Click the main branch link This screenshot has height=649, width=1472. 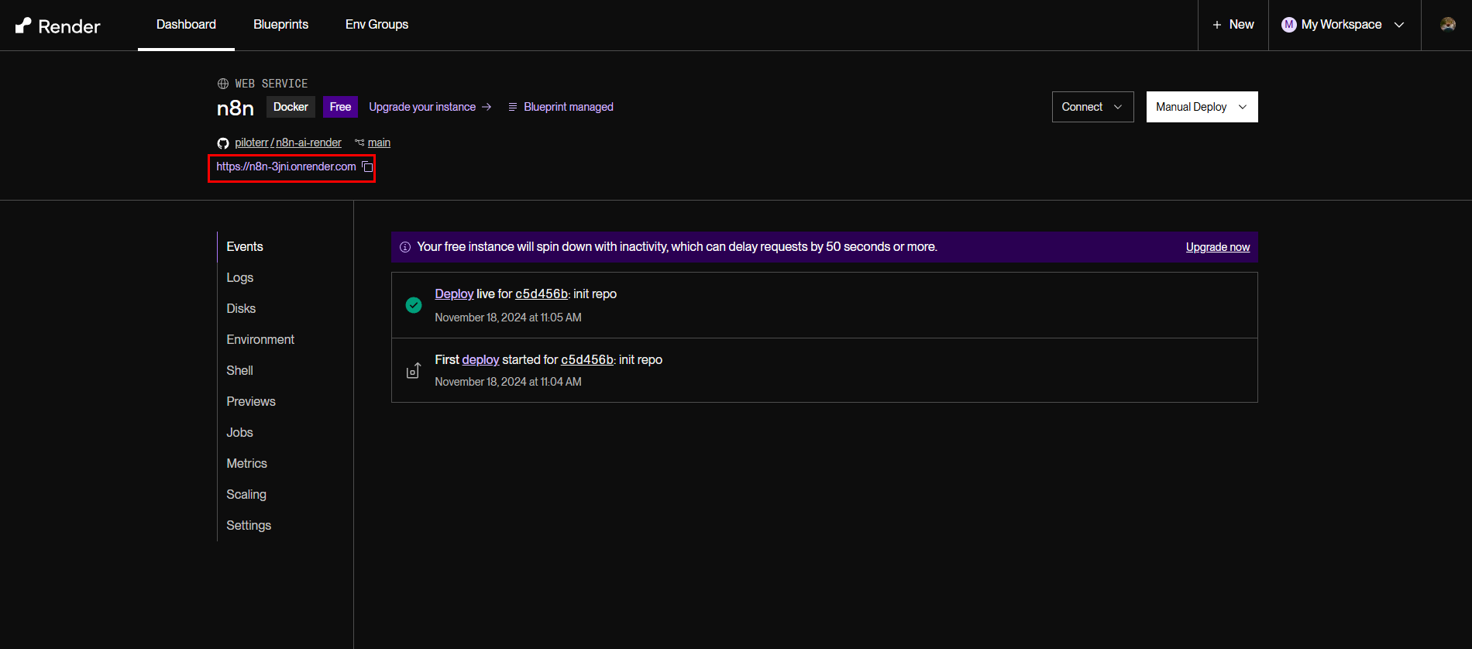coord(379,143)
